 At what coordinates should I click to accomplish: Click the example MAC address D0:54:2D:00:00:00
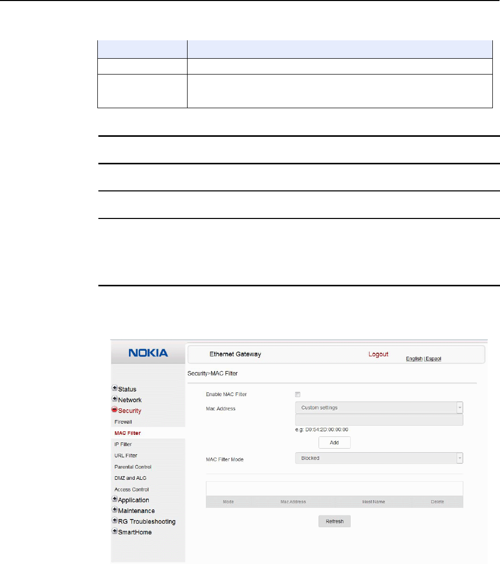click(327, 429)
